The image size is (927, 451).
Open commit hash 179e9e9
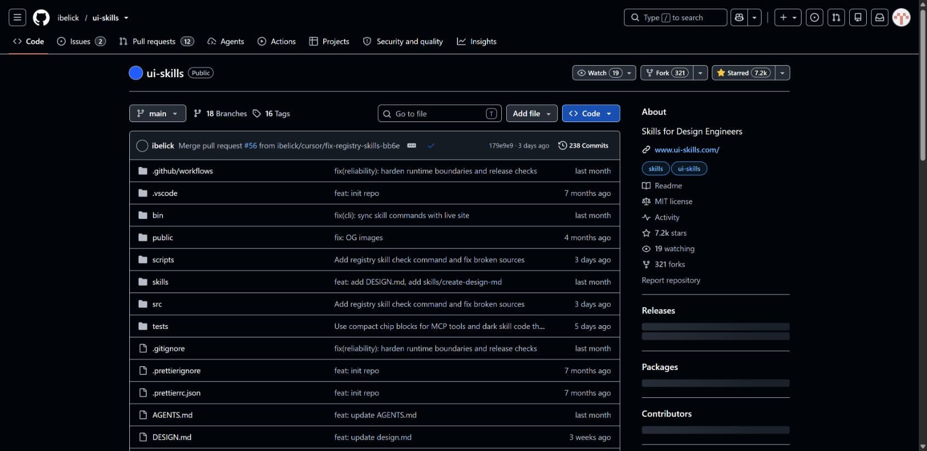tap(501, 146)
